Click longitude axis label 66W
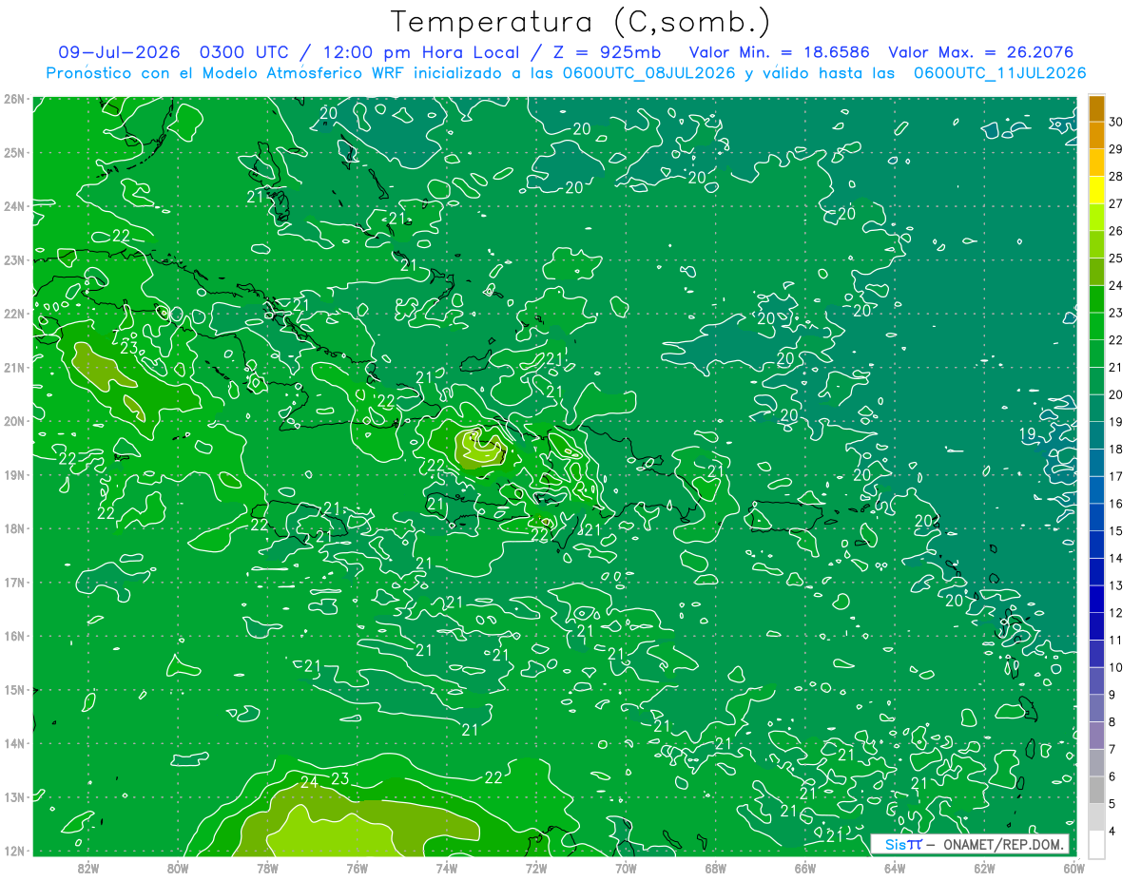This screenshot has height=881, width=1141. click(x=805, y=868)
